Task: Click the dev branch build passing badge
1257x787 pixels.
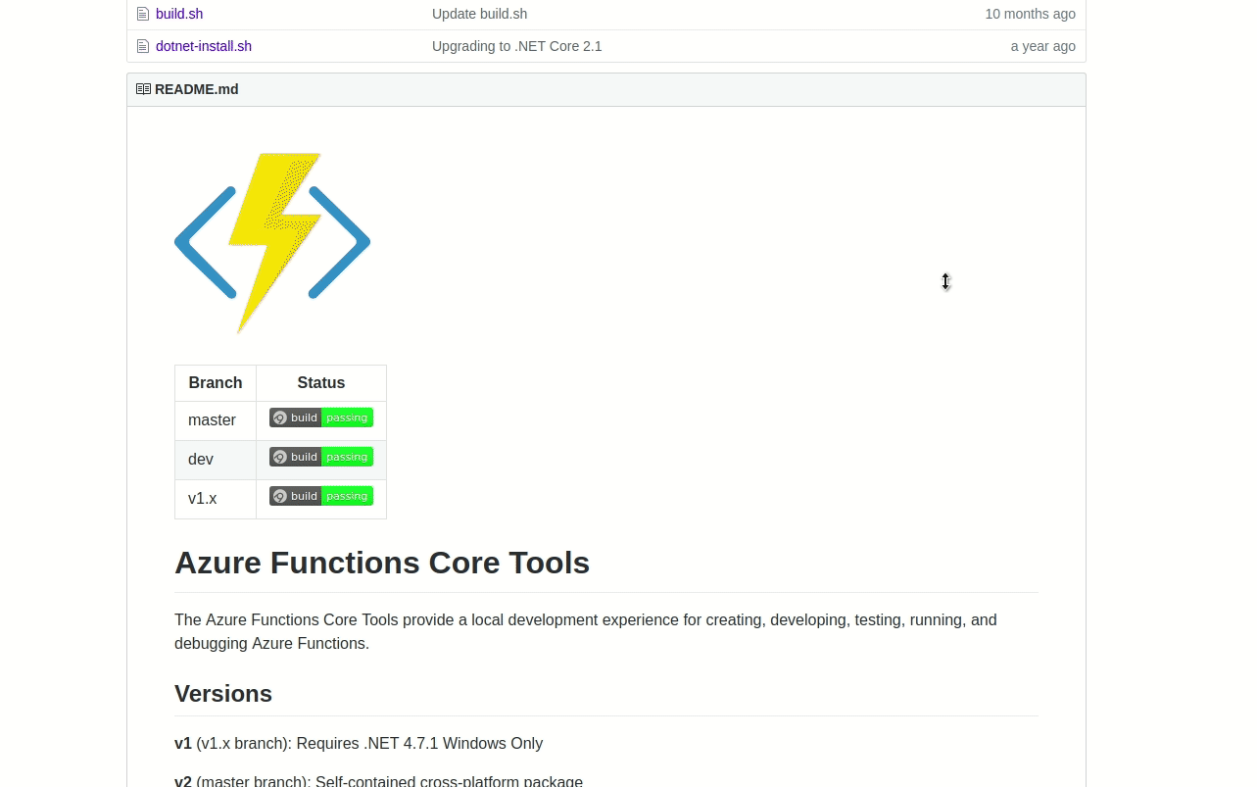Action: pos(320,456)
